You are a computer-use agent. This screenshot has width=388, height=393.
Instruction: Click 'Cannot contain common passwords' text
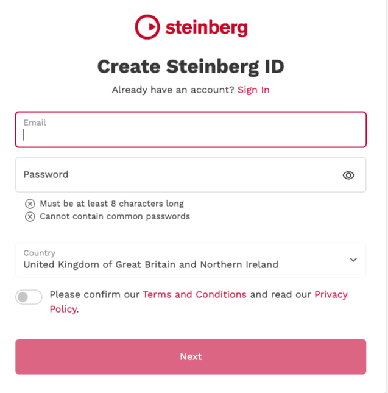tap(115, 216)
